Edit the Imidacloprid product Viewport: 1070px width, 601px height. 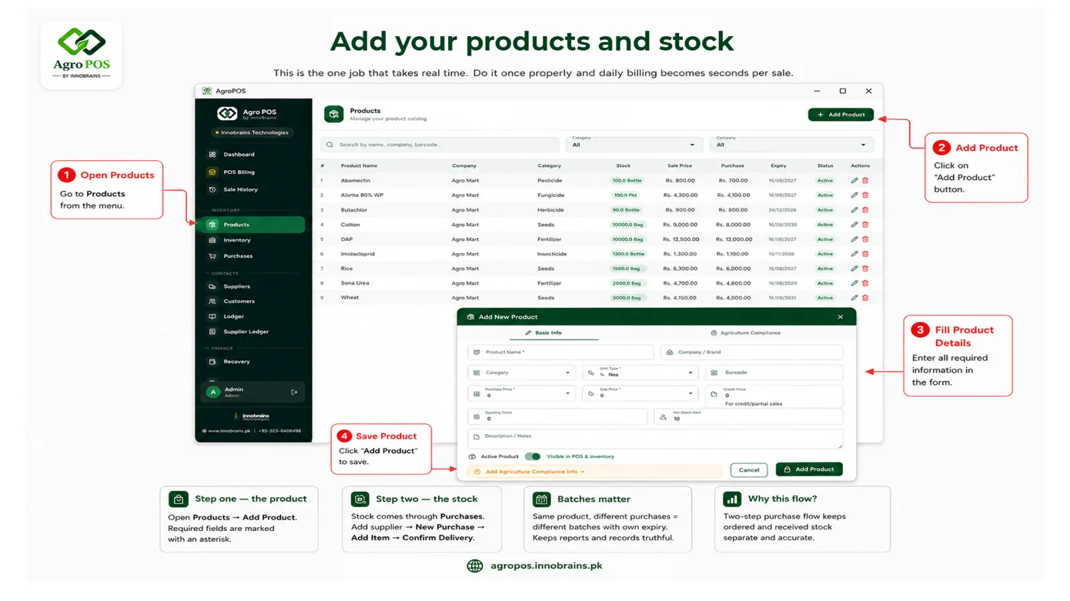pos(854,254)
